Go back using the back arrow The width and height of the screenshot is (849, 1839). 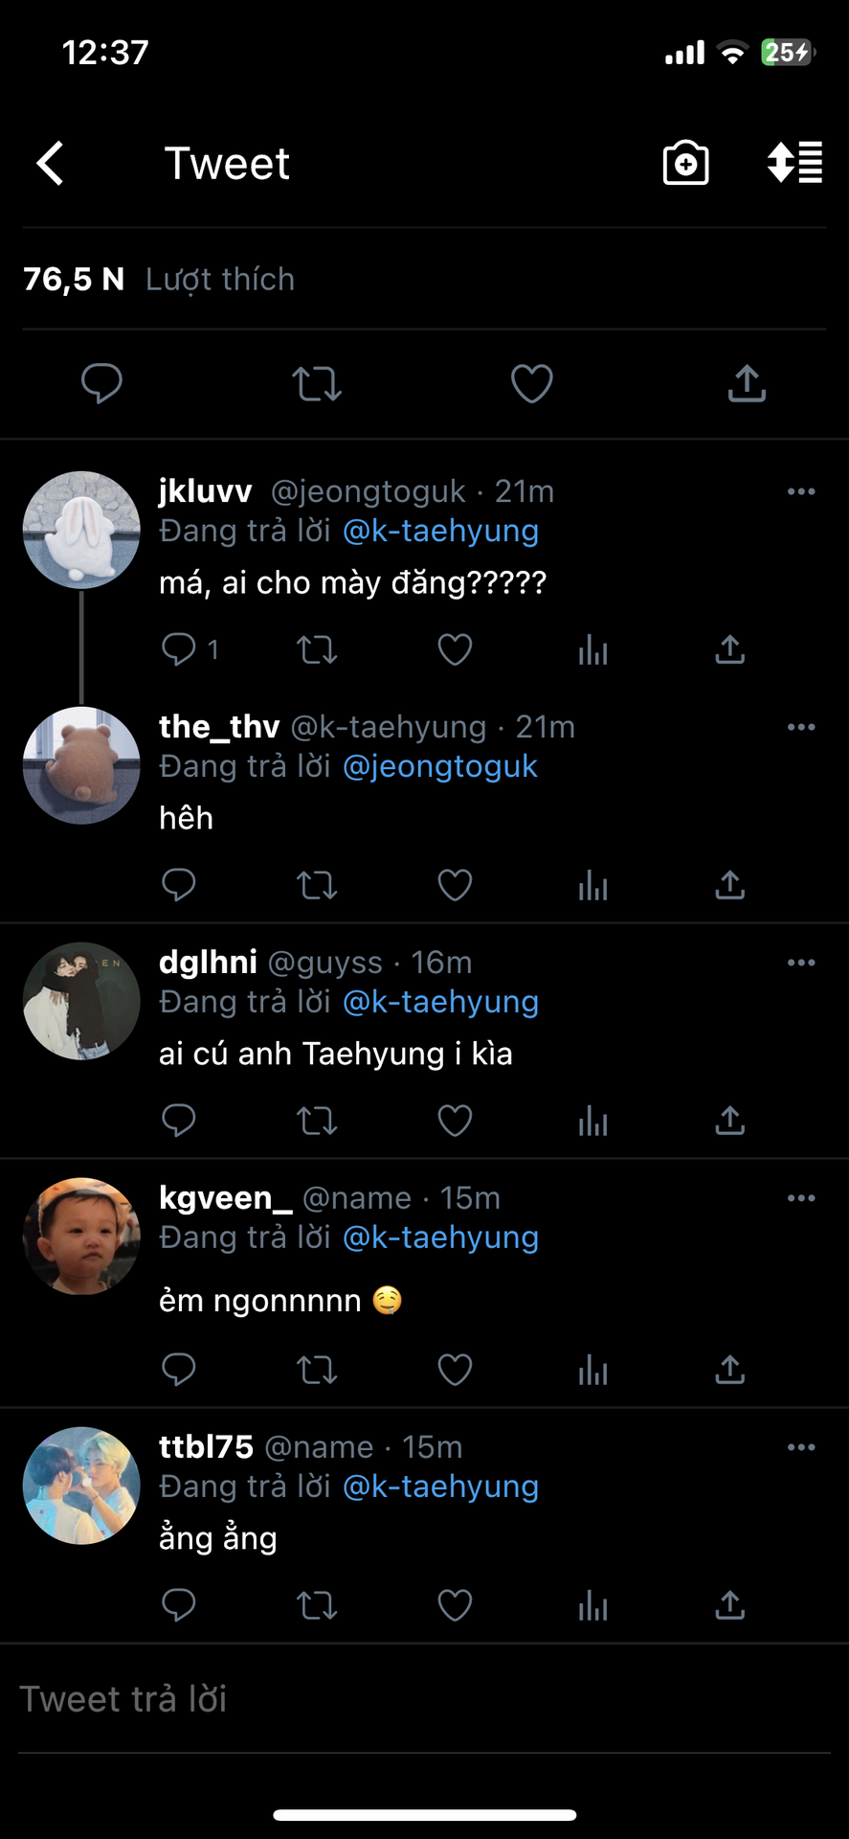coord(51,163)
